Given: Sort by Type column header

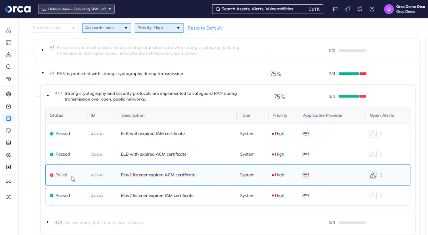Looking at the screenshot, I should pos(245,115).
